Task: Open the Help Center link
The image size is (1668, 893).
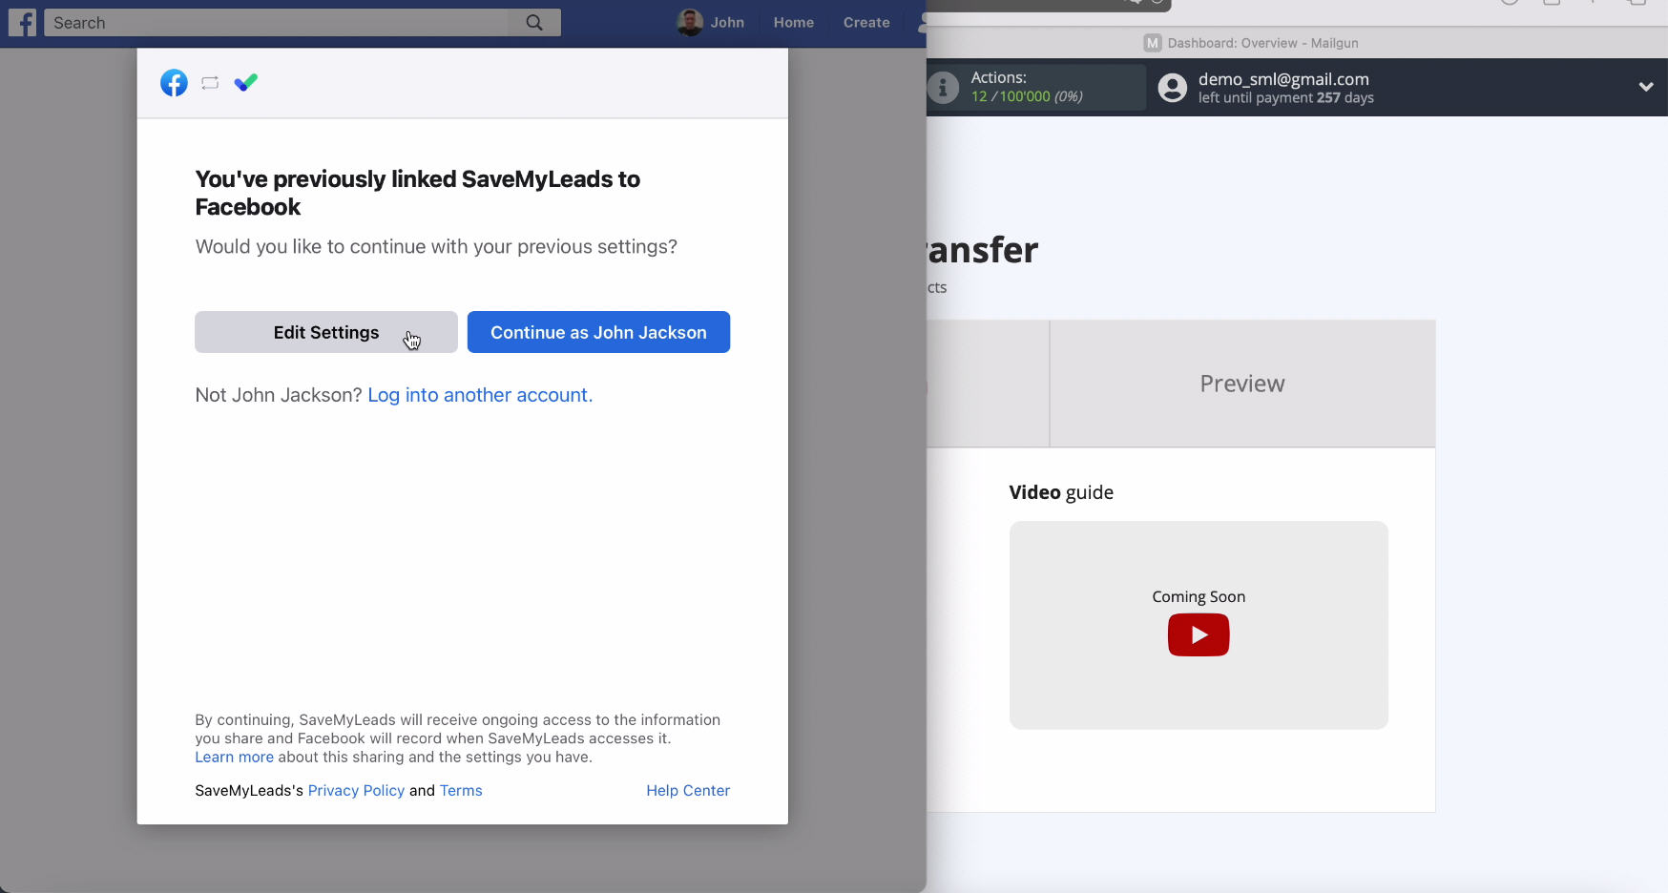Action: [688, 790]
